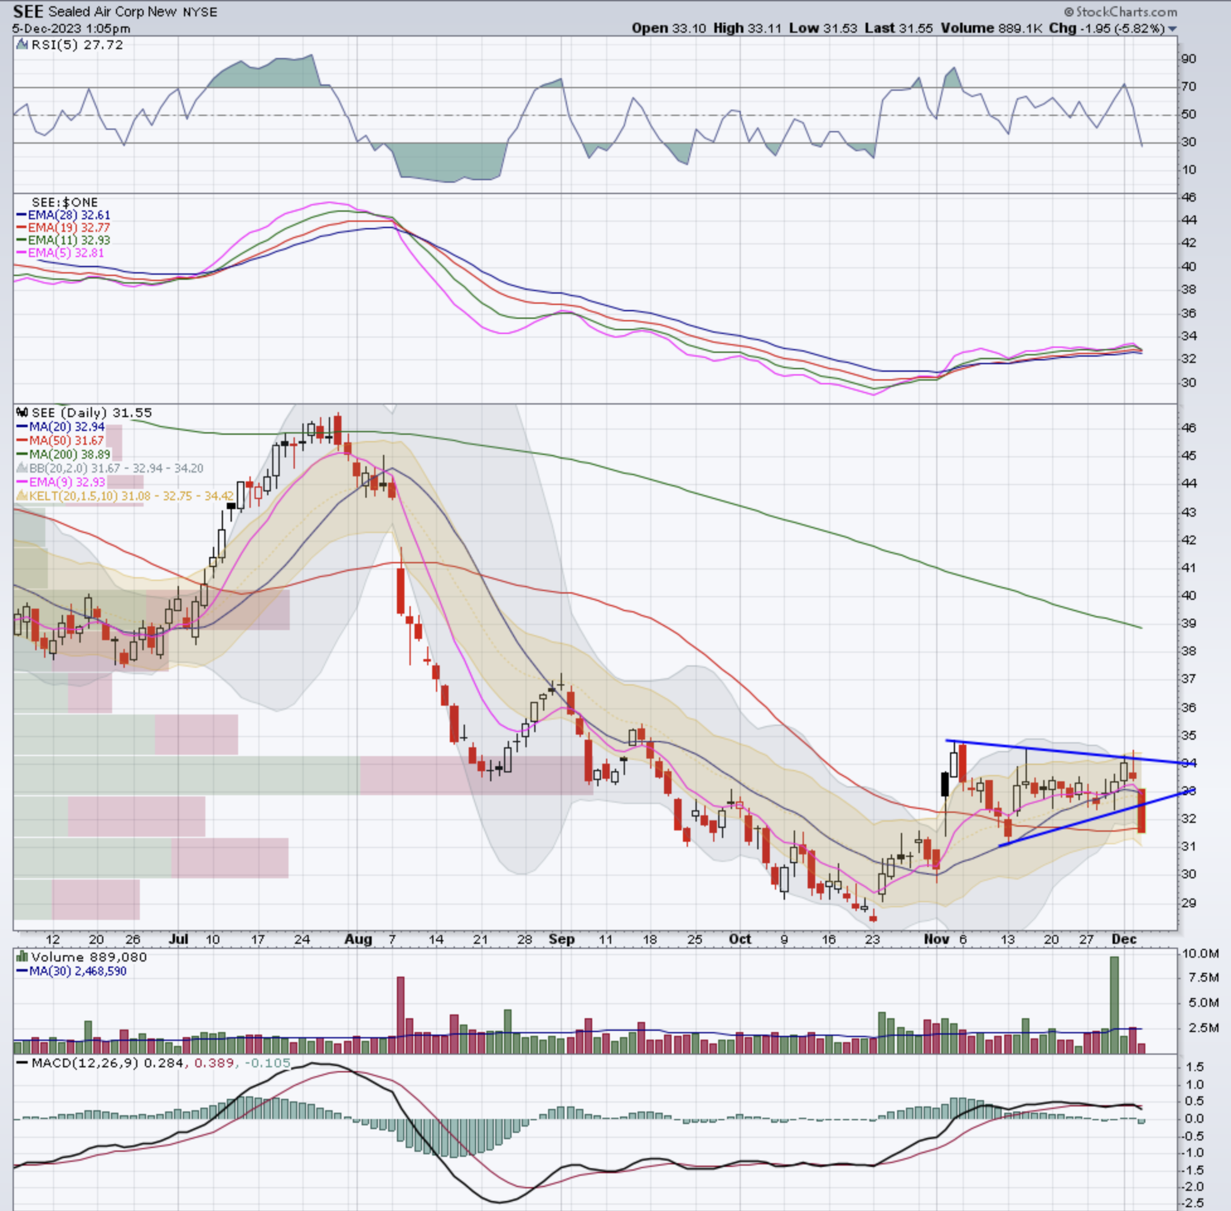Click the KELT(20,1.5,10) channel legend icon
Screen dimensions: 1231x1211
pos(22,495)
